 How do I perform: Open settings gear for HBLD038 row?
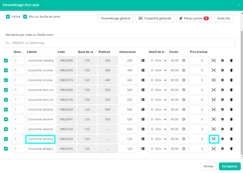[223, 60]
